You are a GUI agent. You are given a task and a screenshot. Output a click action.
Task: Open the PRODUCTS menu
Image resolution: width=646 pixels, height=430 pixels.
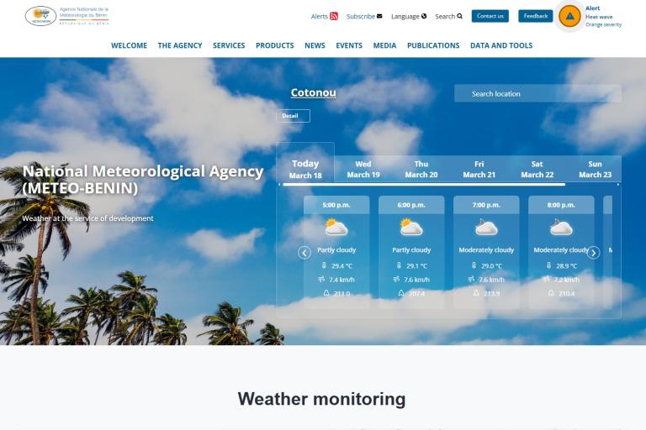[275, 45]
